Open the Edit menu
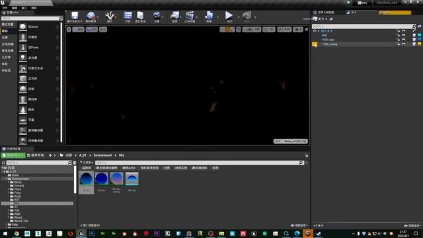423x238 pixels. pyautogui.click(x=15, y=8)
